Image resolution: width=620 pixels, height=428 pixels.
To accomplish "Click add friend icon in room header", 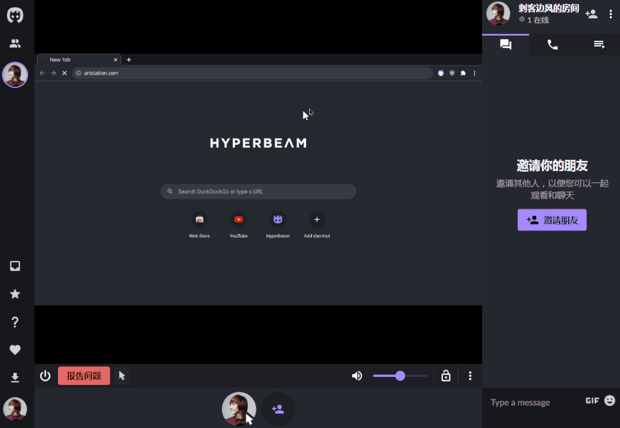I will (x=591, y=14).
